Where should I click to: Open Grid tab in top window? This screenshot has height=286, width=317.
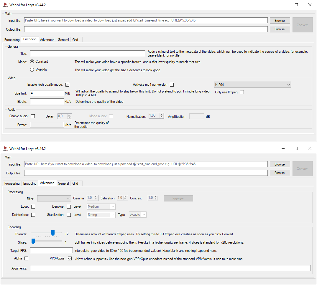(x=75, y=40)
